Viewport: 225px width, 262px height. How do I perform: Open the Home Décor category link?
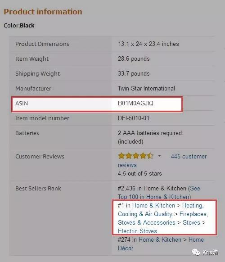(x=161, y=244)
